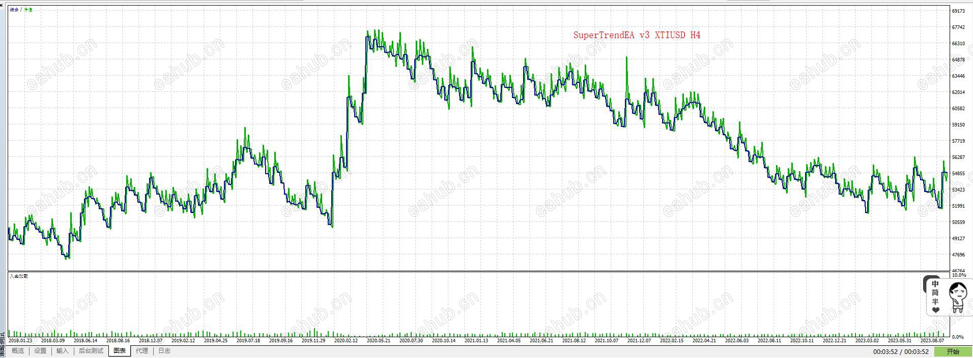973x358 pixels.
Task: Click the 2023.08.07 date label
Action: 932,341
